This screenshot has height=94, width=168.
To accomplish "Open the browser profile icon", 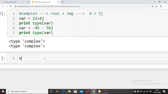I will pyautogui.click(x=161, y=6).
